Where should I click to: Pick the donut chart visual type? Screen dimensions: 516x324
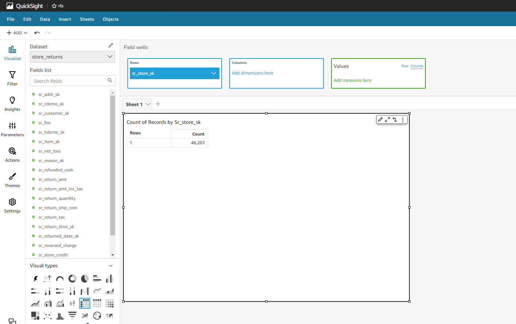pyautogui.click(x=72, y=279)
